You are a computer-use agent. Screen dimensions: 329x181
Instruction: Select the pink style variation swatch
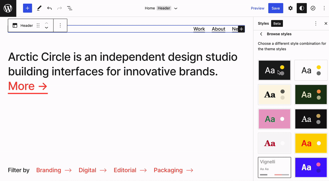tap(274, 119)
